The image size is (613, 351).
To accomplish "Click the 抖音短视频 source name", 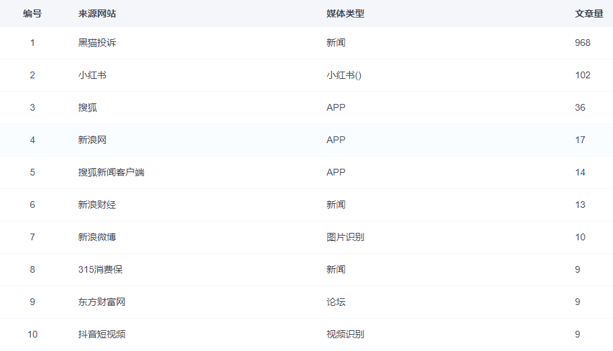I will point(101,334).
